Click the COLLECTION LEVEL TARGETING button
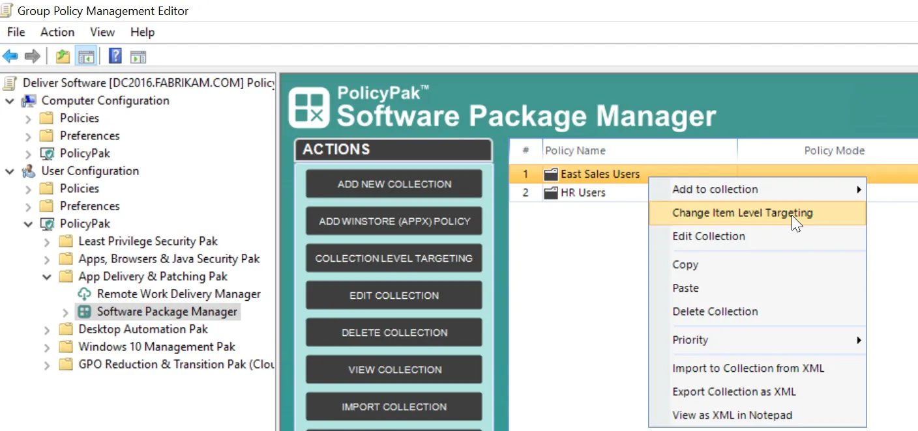918x431 pixels. tap(394, 258)
